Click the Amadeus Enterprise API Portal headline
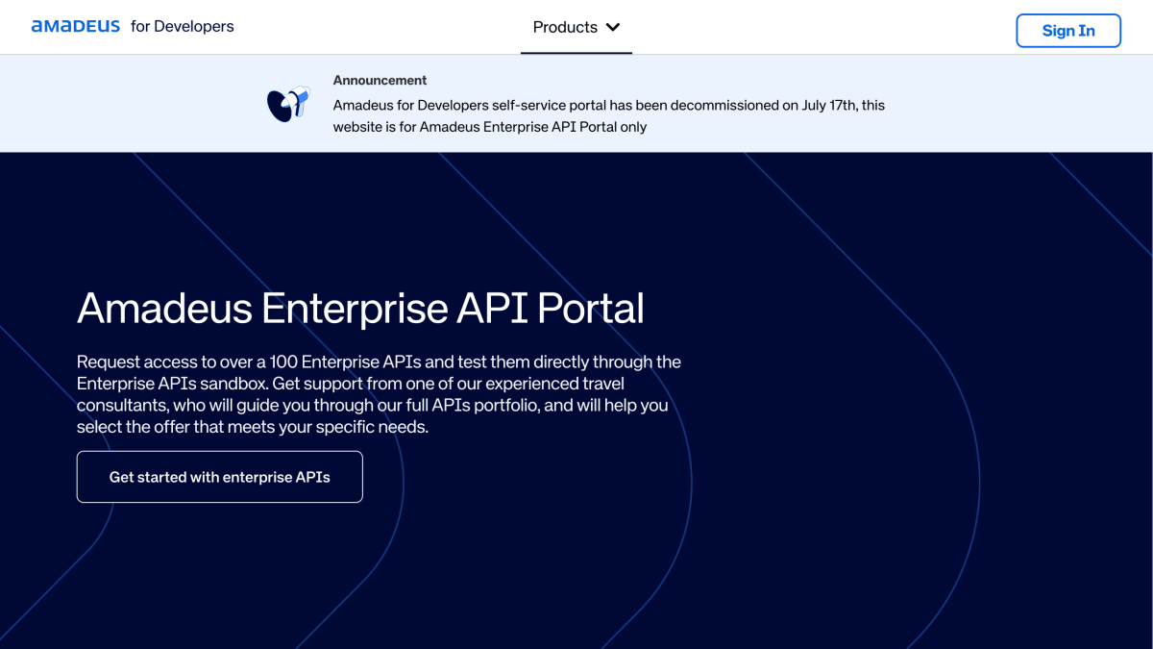Screen dimensions: 1153x649 360,308
